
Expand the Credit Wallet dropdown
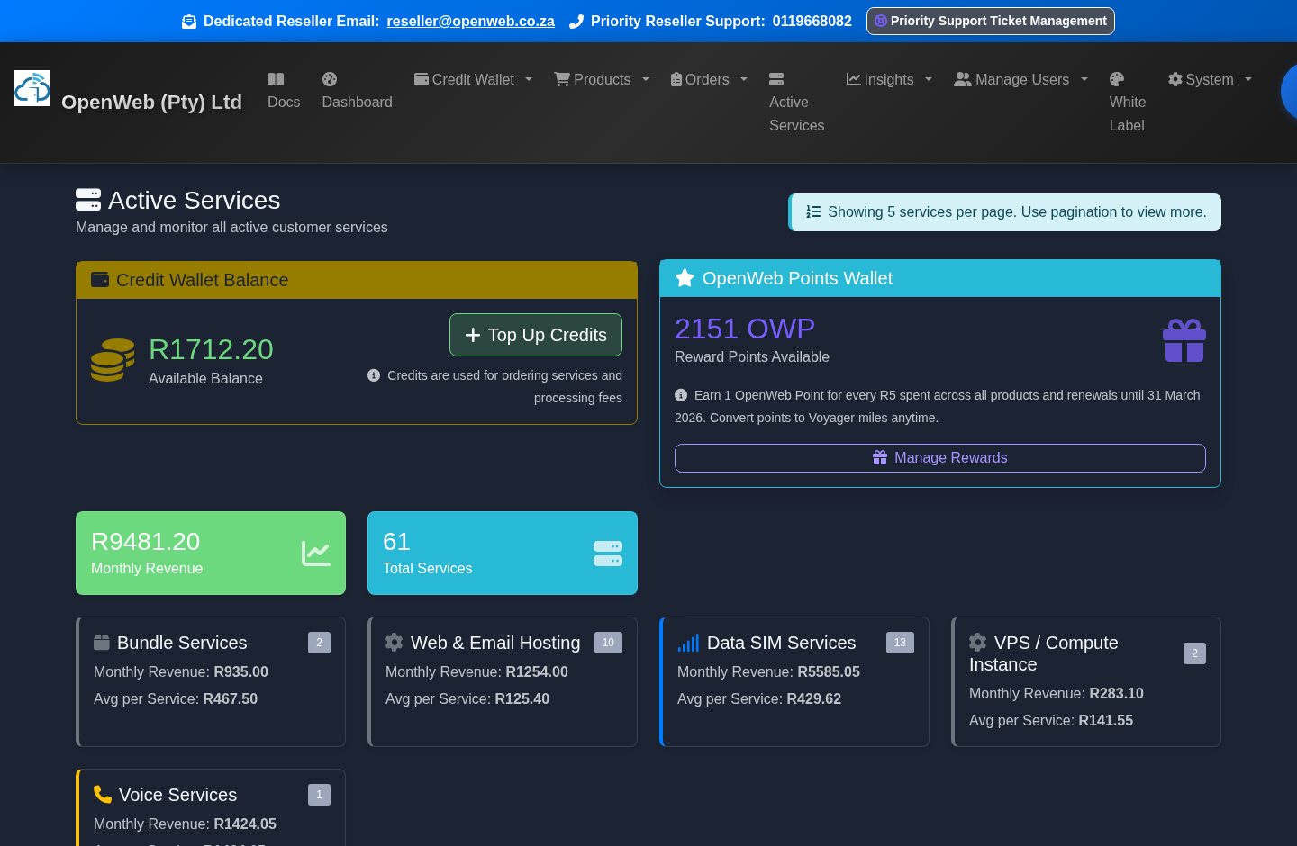[x=473, y=79]
